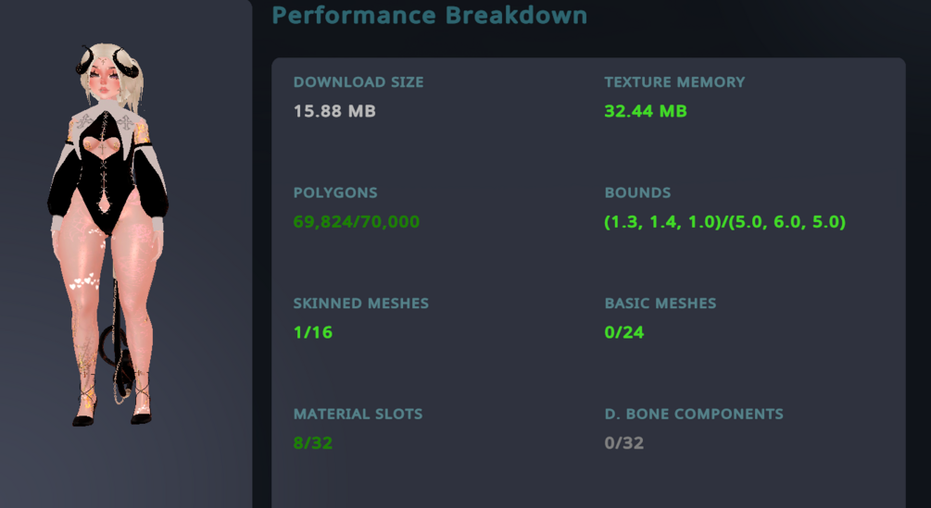Select the Material Slots label

click(x=359, y=415)
